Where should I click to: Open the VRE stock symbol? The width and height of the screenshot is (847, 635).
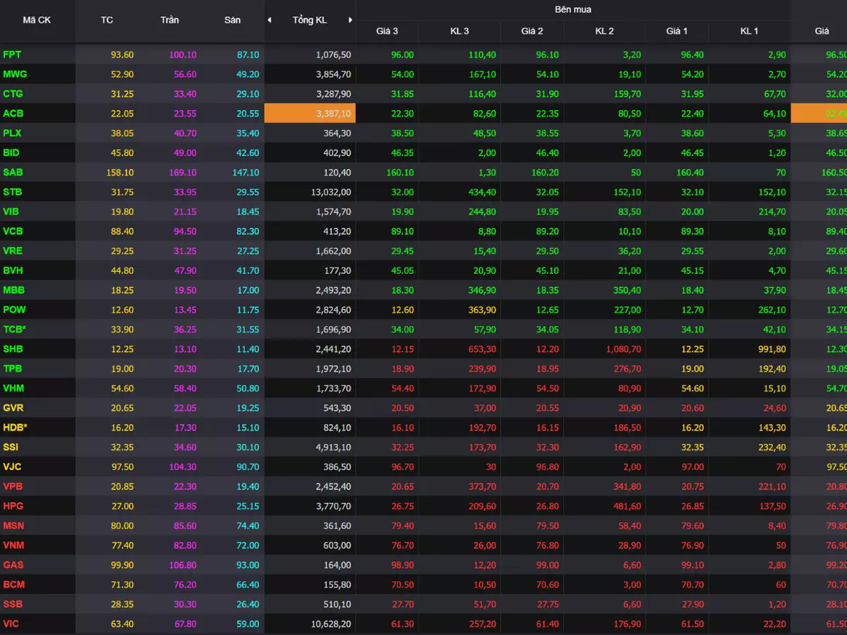13,250
